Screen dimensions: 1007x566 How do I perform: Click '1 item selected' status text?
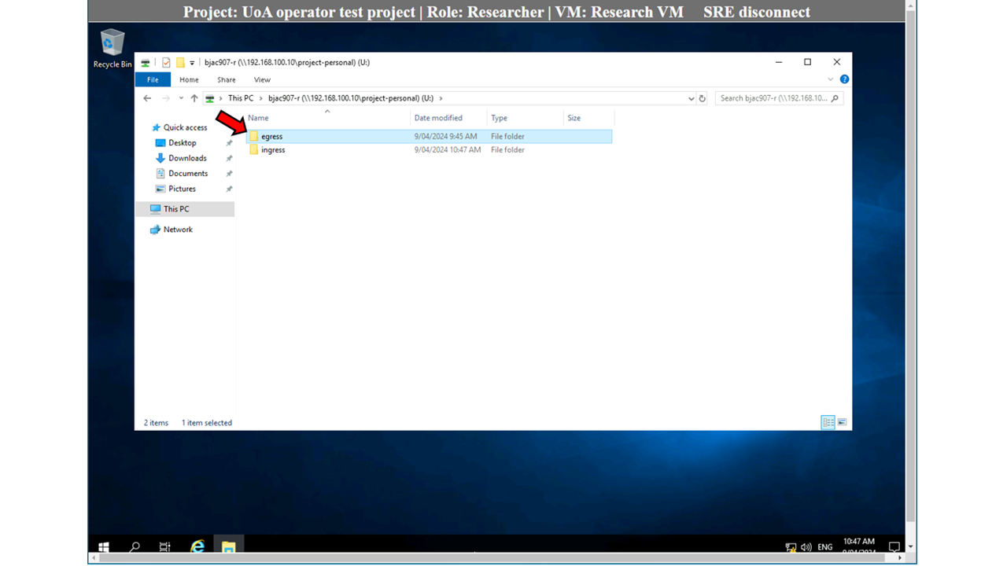click(x=207, y=422)
